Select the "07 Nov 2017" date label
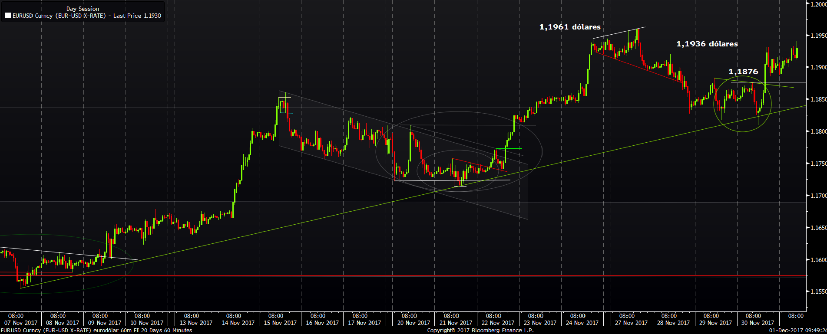 (x=21, y=323)
